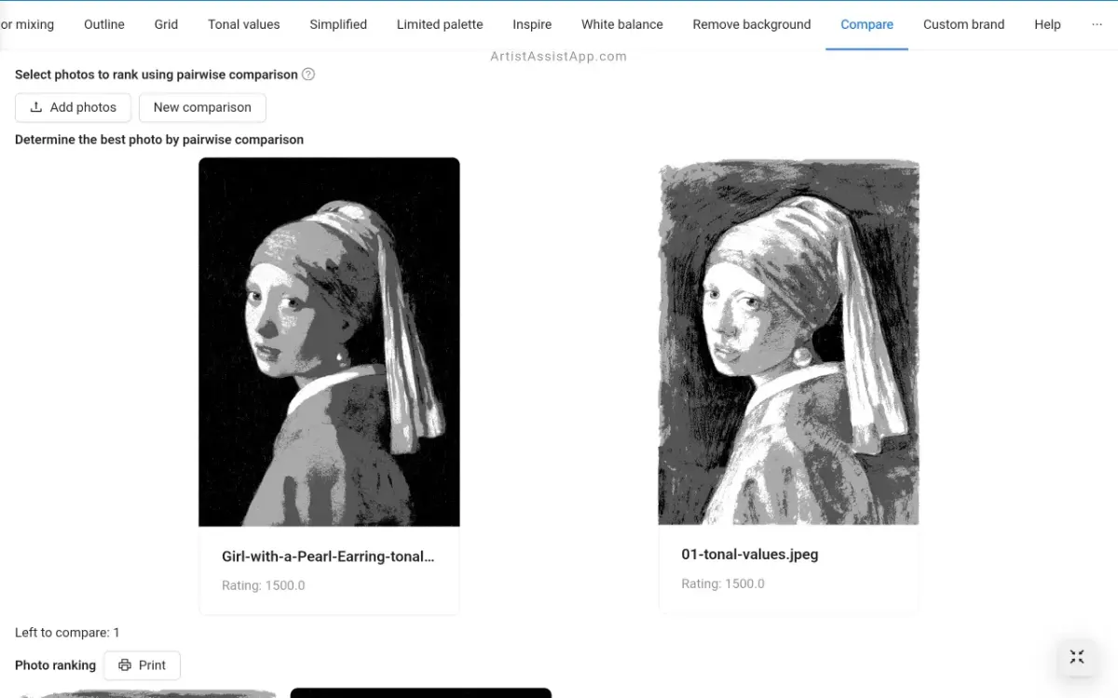Open the Limited palette tab
Image resolution: width=1118 pixels, height=698 pixels.
click(440, 24)
